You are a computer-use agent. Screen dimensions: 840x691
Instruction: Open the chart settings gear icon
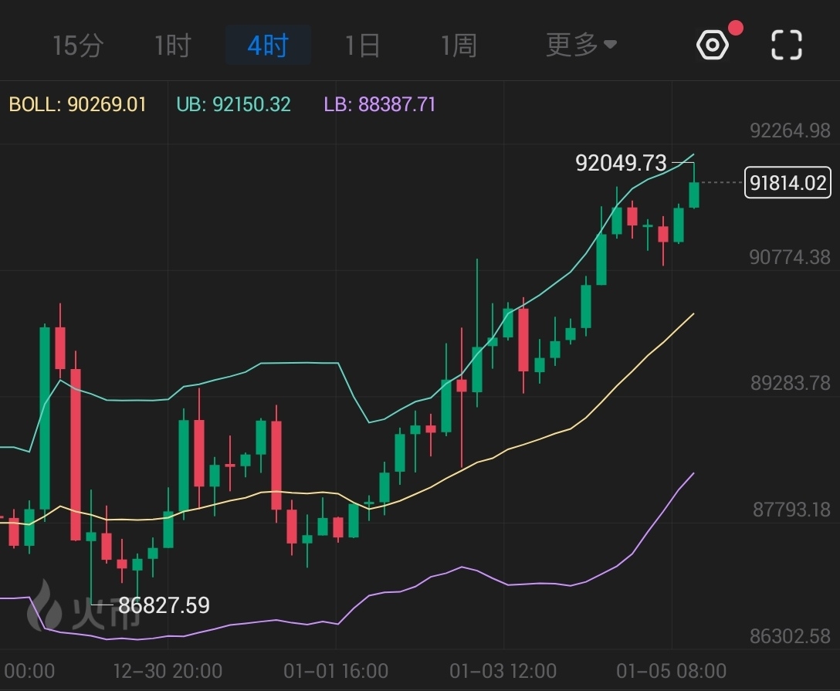tap(712, 45)
